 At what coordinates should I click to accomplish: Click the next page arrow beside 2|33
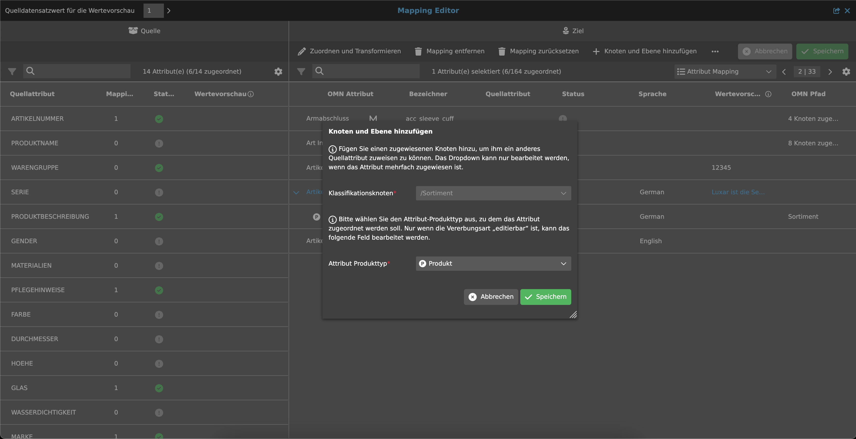pyautogui.click(x=830, y=71)
